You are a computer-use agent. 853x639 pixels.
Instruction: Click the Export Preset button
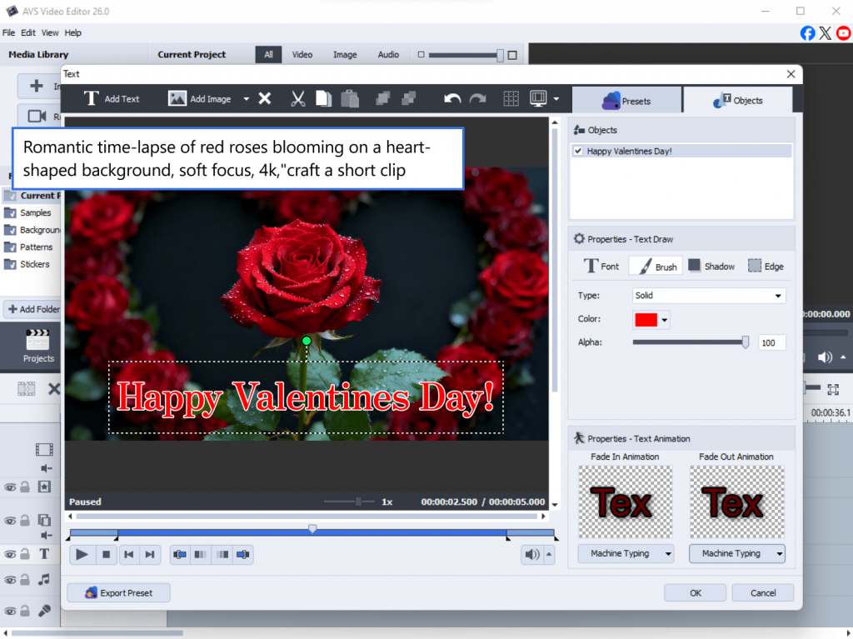click(118, 593)
